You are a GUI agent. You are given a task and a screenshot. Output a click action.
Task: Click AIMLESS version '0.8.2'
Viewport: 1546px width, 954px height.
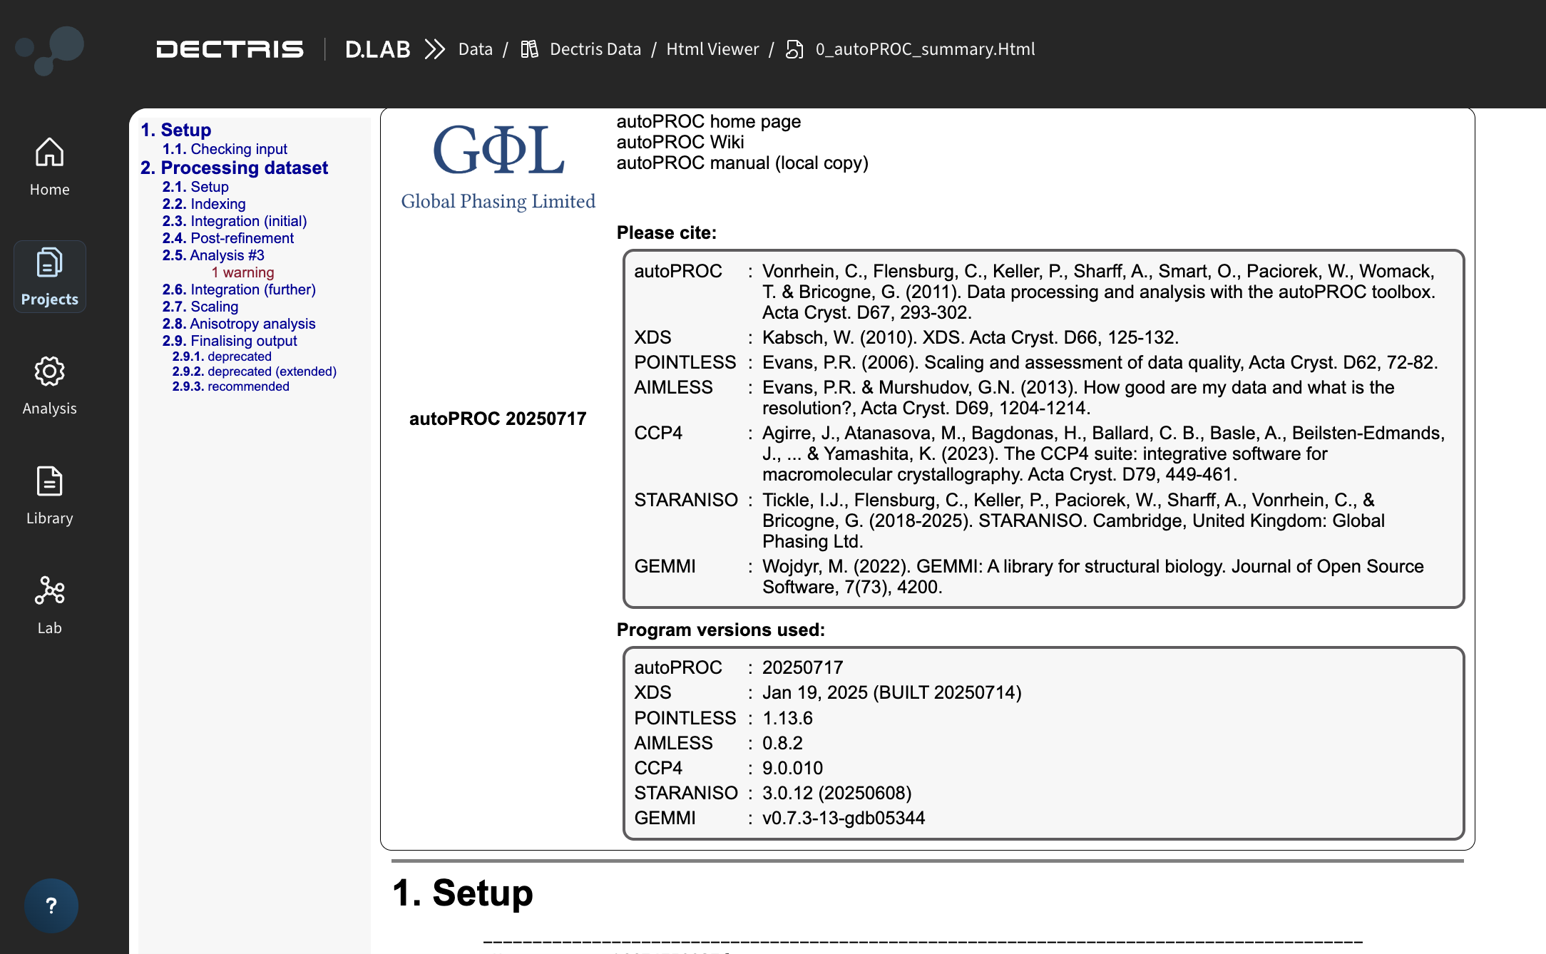pos(783,743)
